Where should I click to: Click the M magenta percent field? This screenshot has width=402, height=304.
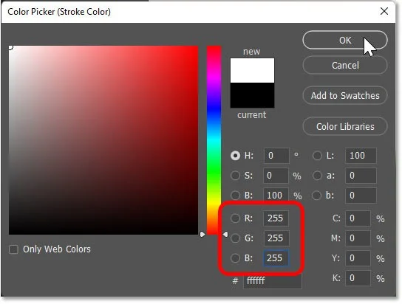358,238
